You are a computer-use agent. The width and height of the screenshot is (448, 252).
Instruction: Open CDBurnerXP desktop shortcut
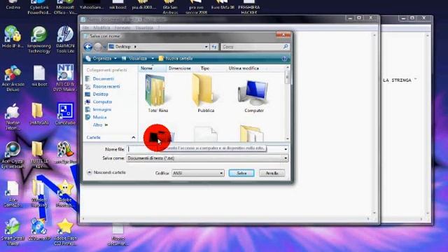coord(39,230)
